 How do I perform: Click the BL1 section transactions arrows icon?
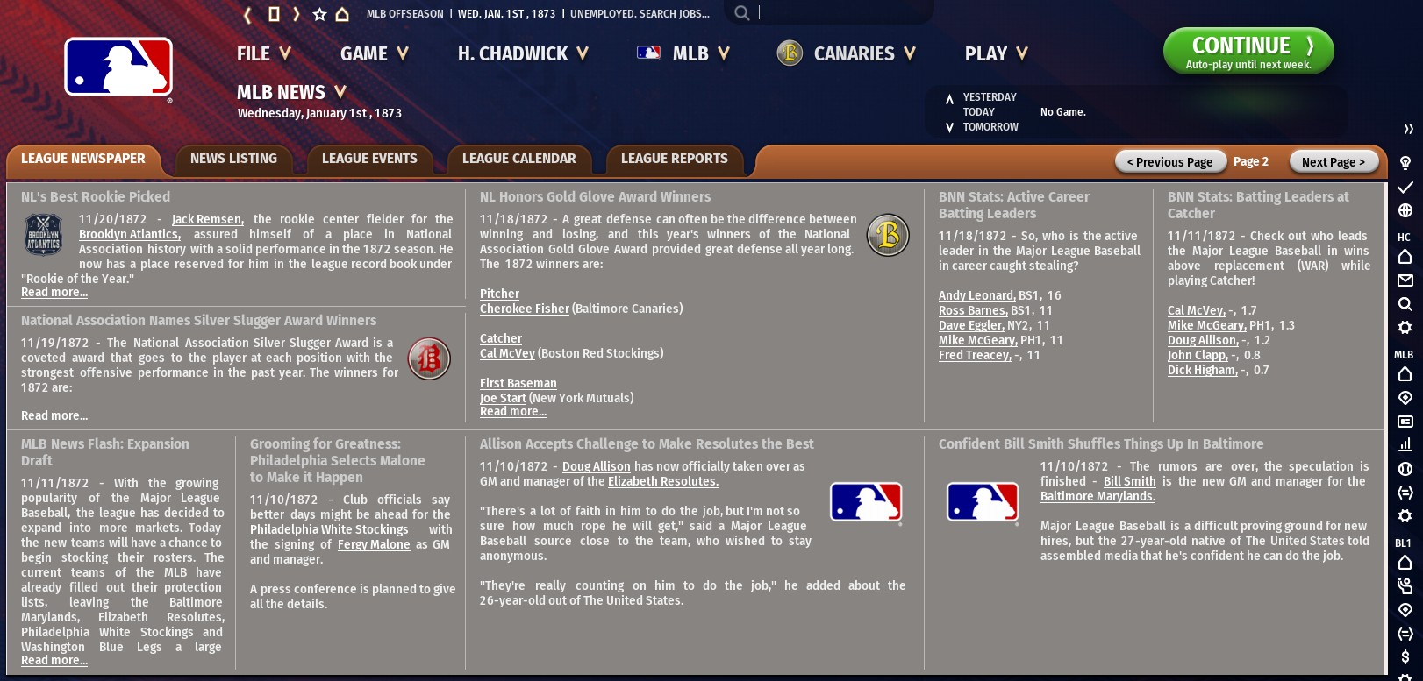coord(1405,633)
